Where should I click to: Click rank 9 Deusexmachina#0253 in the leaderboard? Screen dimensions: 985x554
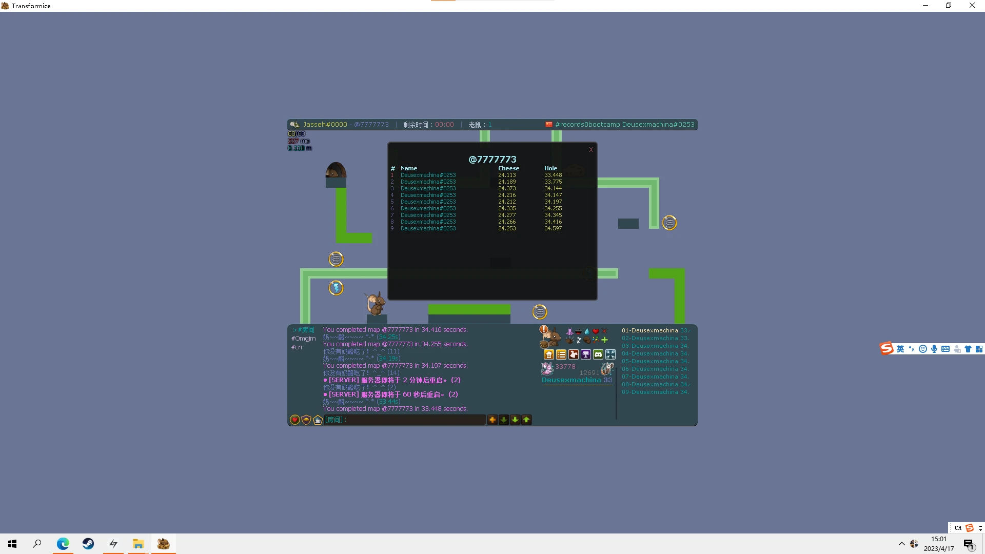(428, 228)
